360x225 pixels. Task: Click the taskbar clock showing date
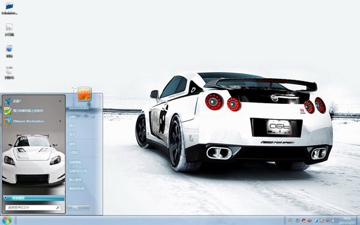(347, 220)
